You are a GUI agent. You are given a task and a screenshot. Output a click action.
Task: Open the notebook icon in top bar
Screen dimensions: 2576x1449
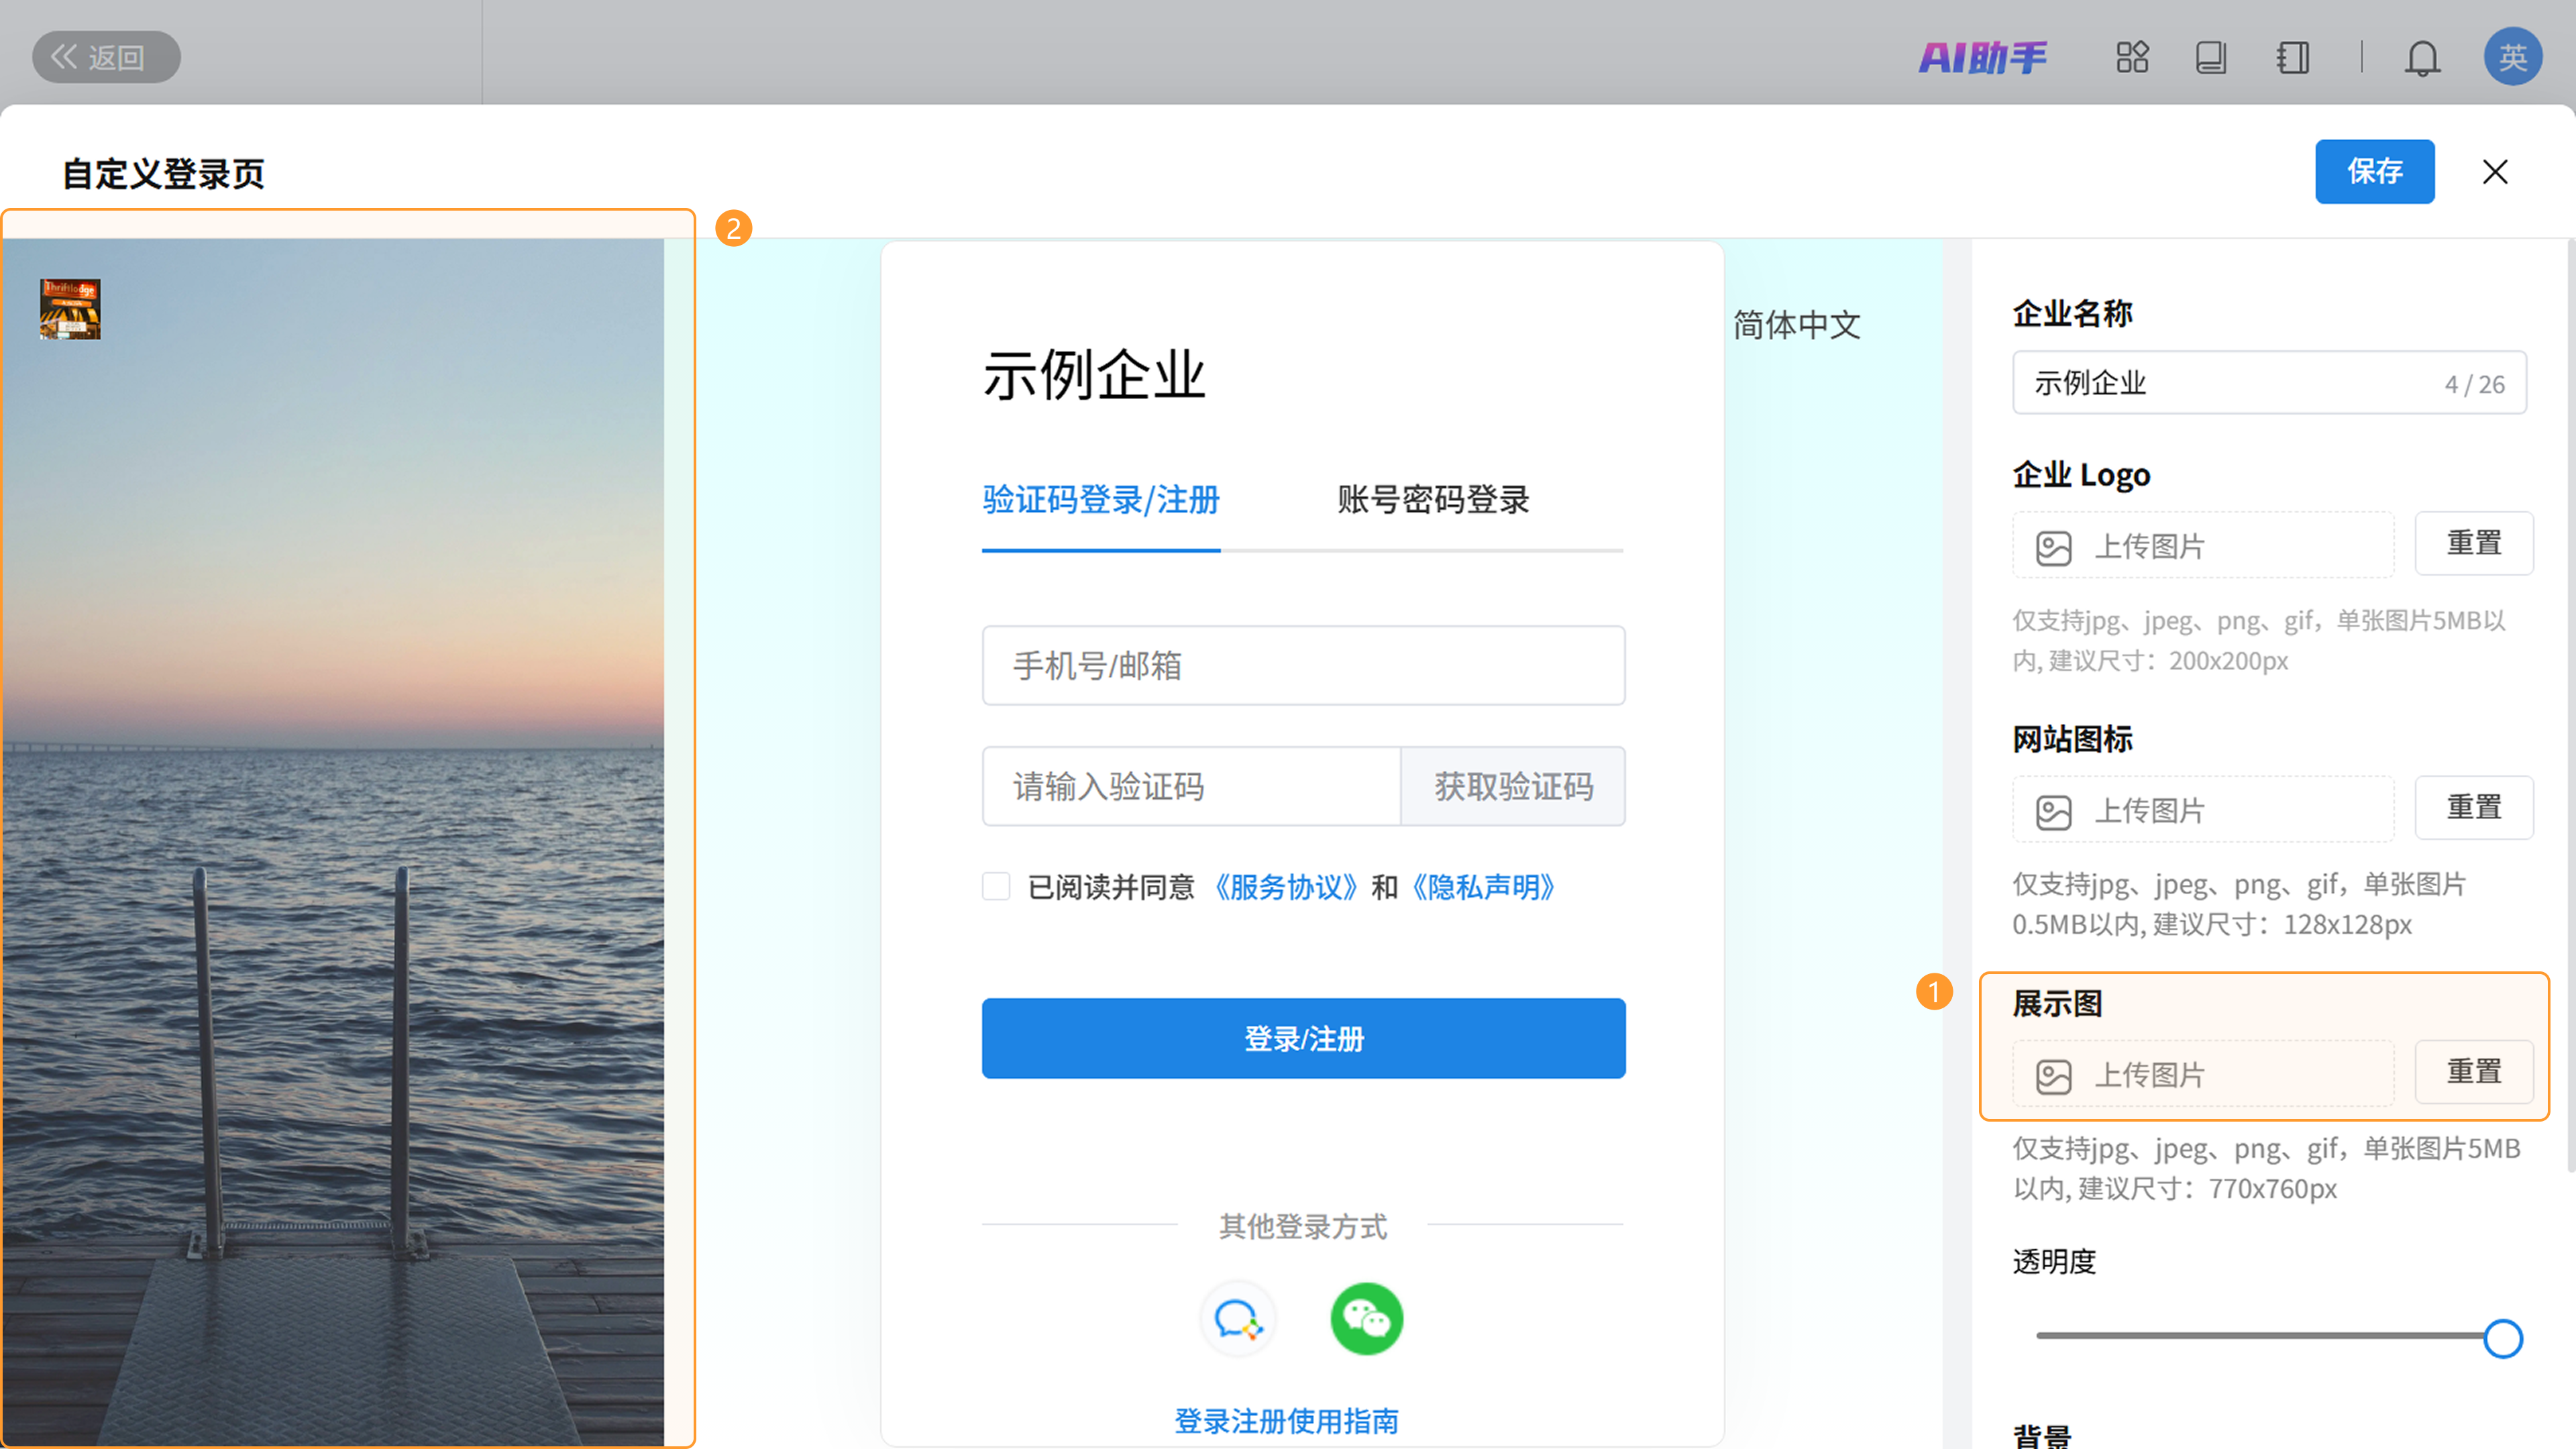coord(2293,57)
